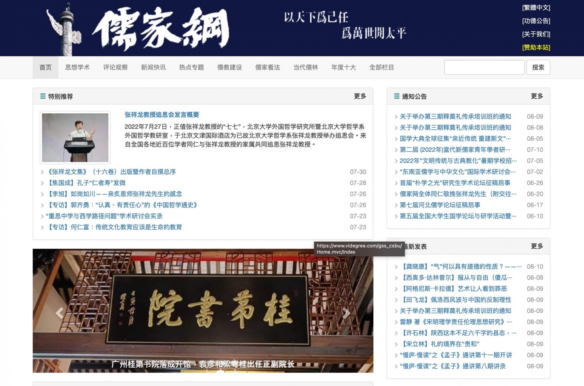The height and width of the screenshot is (386, 584).
Task: Click list icon beside 通知公告 heading
Action: (x=397, y=96)
